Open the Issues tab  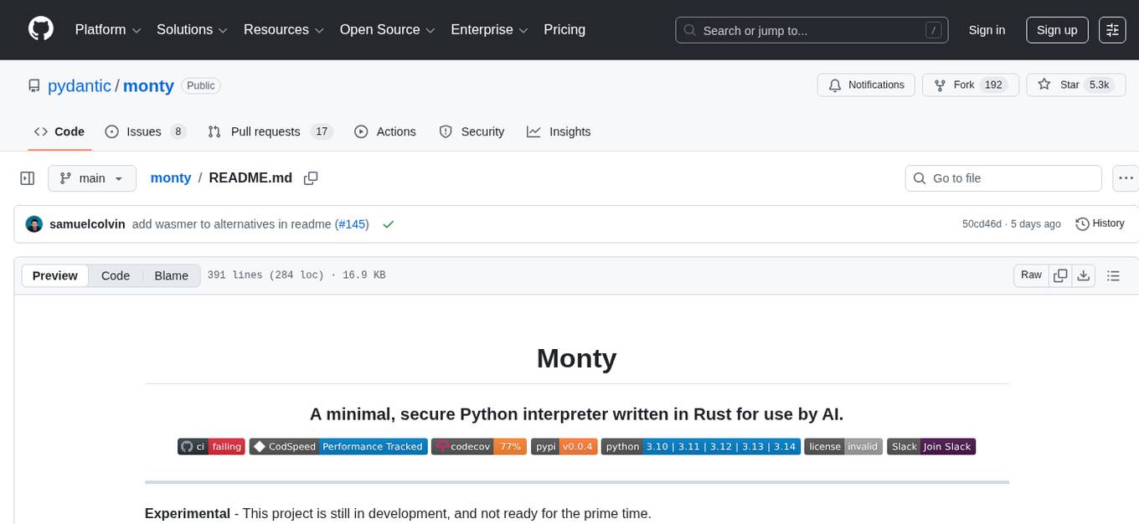145,131
